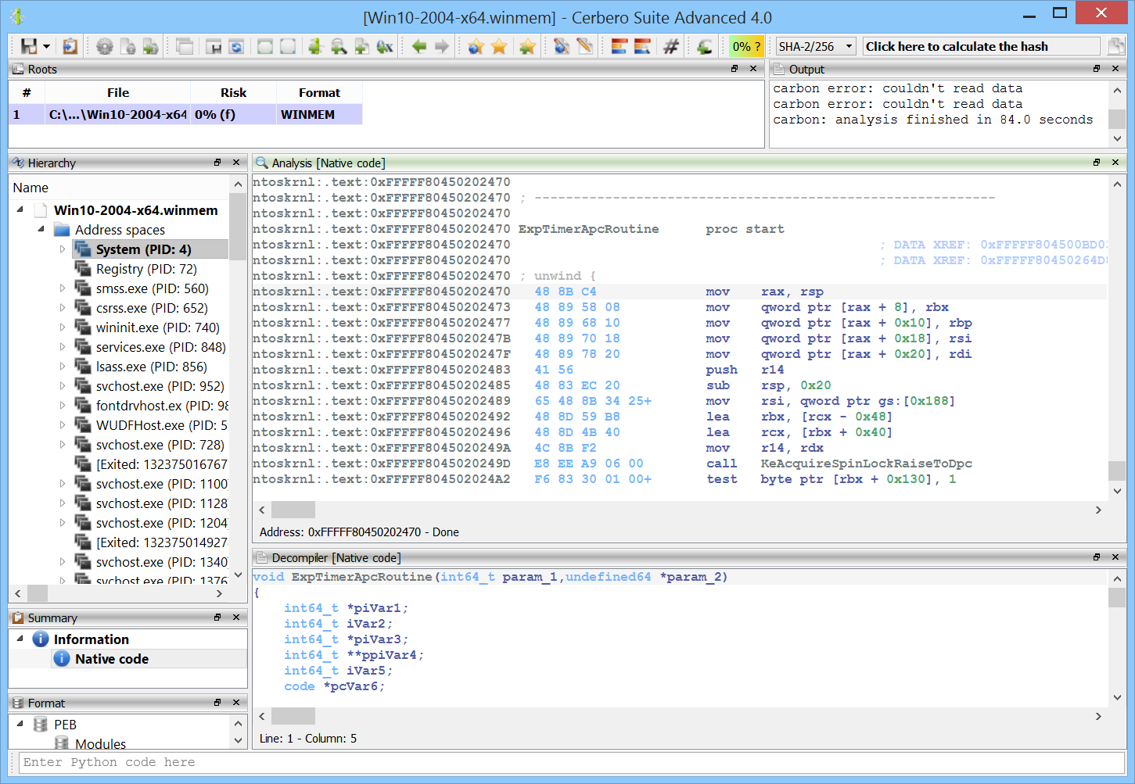Click the hash symbol icon
Viewport: 1135px width, 784px height.
(670, 47)
